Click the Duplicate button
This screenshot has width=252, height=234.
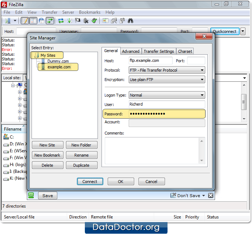(82, 165)
